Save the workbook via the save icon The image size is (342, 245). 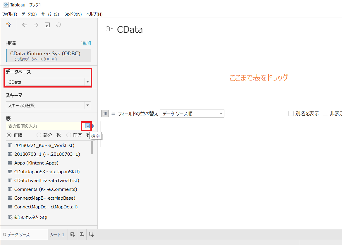[47, 25]
